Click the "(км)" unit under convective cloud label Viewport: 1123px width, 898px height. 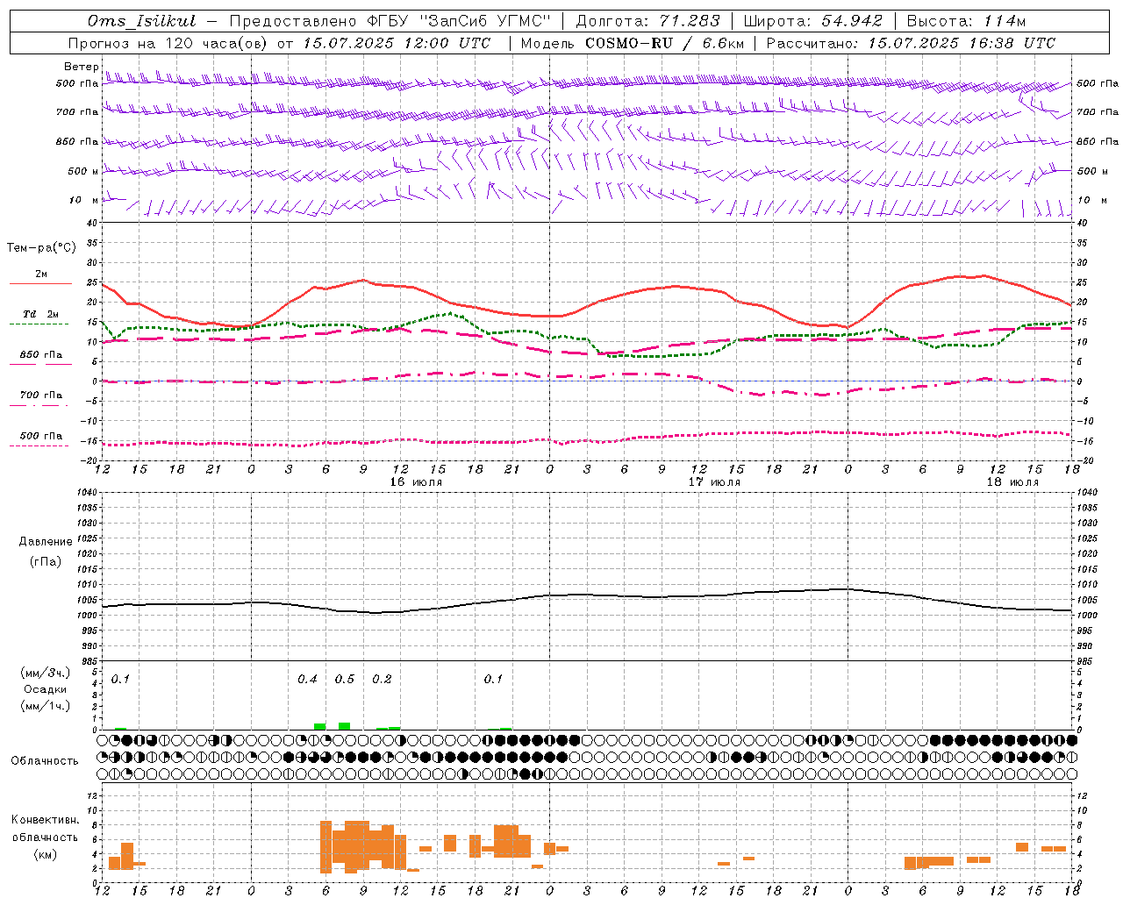45,854
